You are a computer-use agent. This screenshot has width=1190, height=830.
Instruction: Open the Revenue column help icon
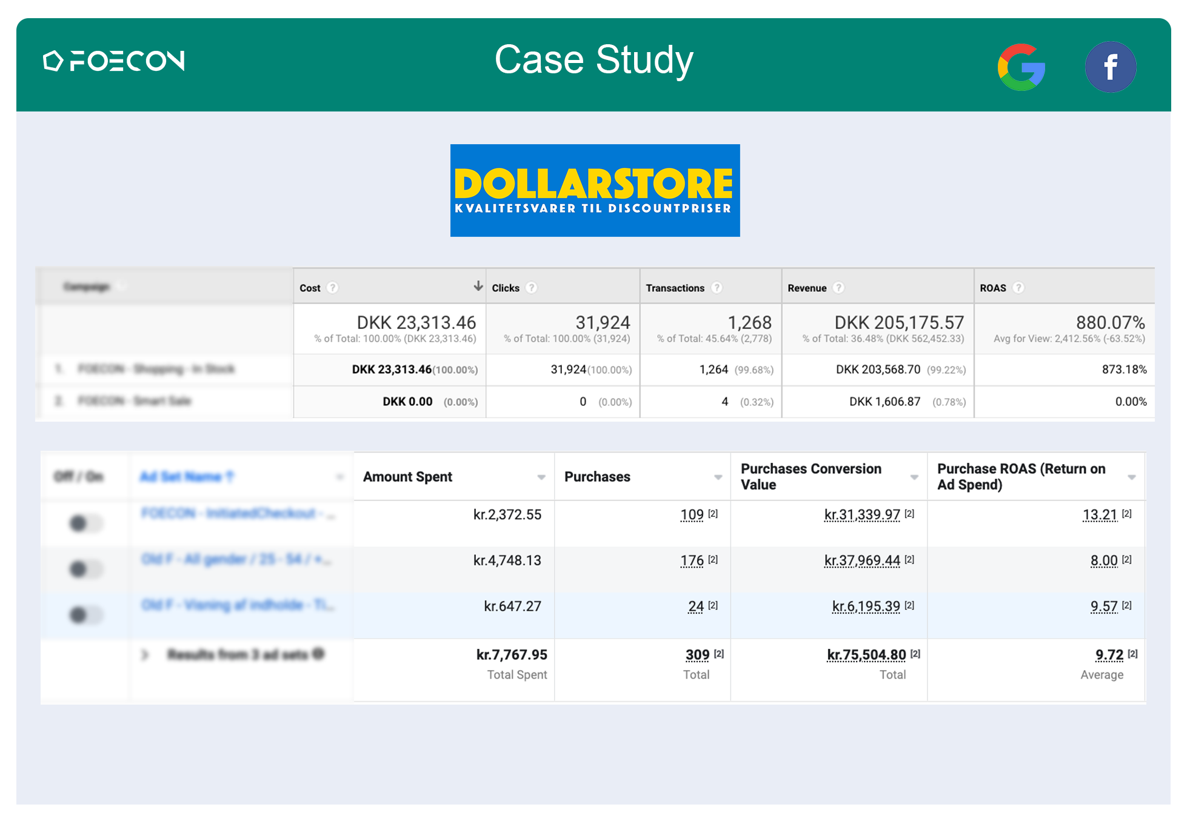coord(838,288)
